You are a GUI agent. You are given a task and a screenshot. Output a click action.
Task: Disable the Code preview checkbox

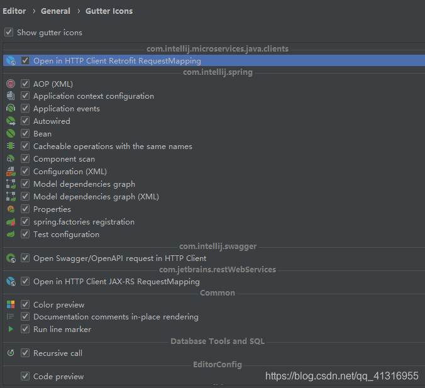coord(25,376)
